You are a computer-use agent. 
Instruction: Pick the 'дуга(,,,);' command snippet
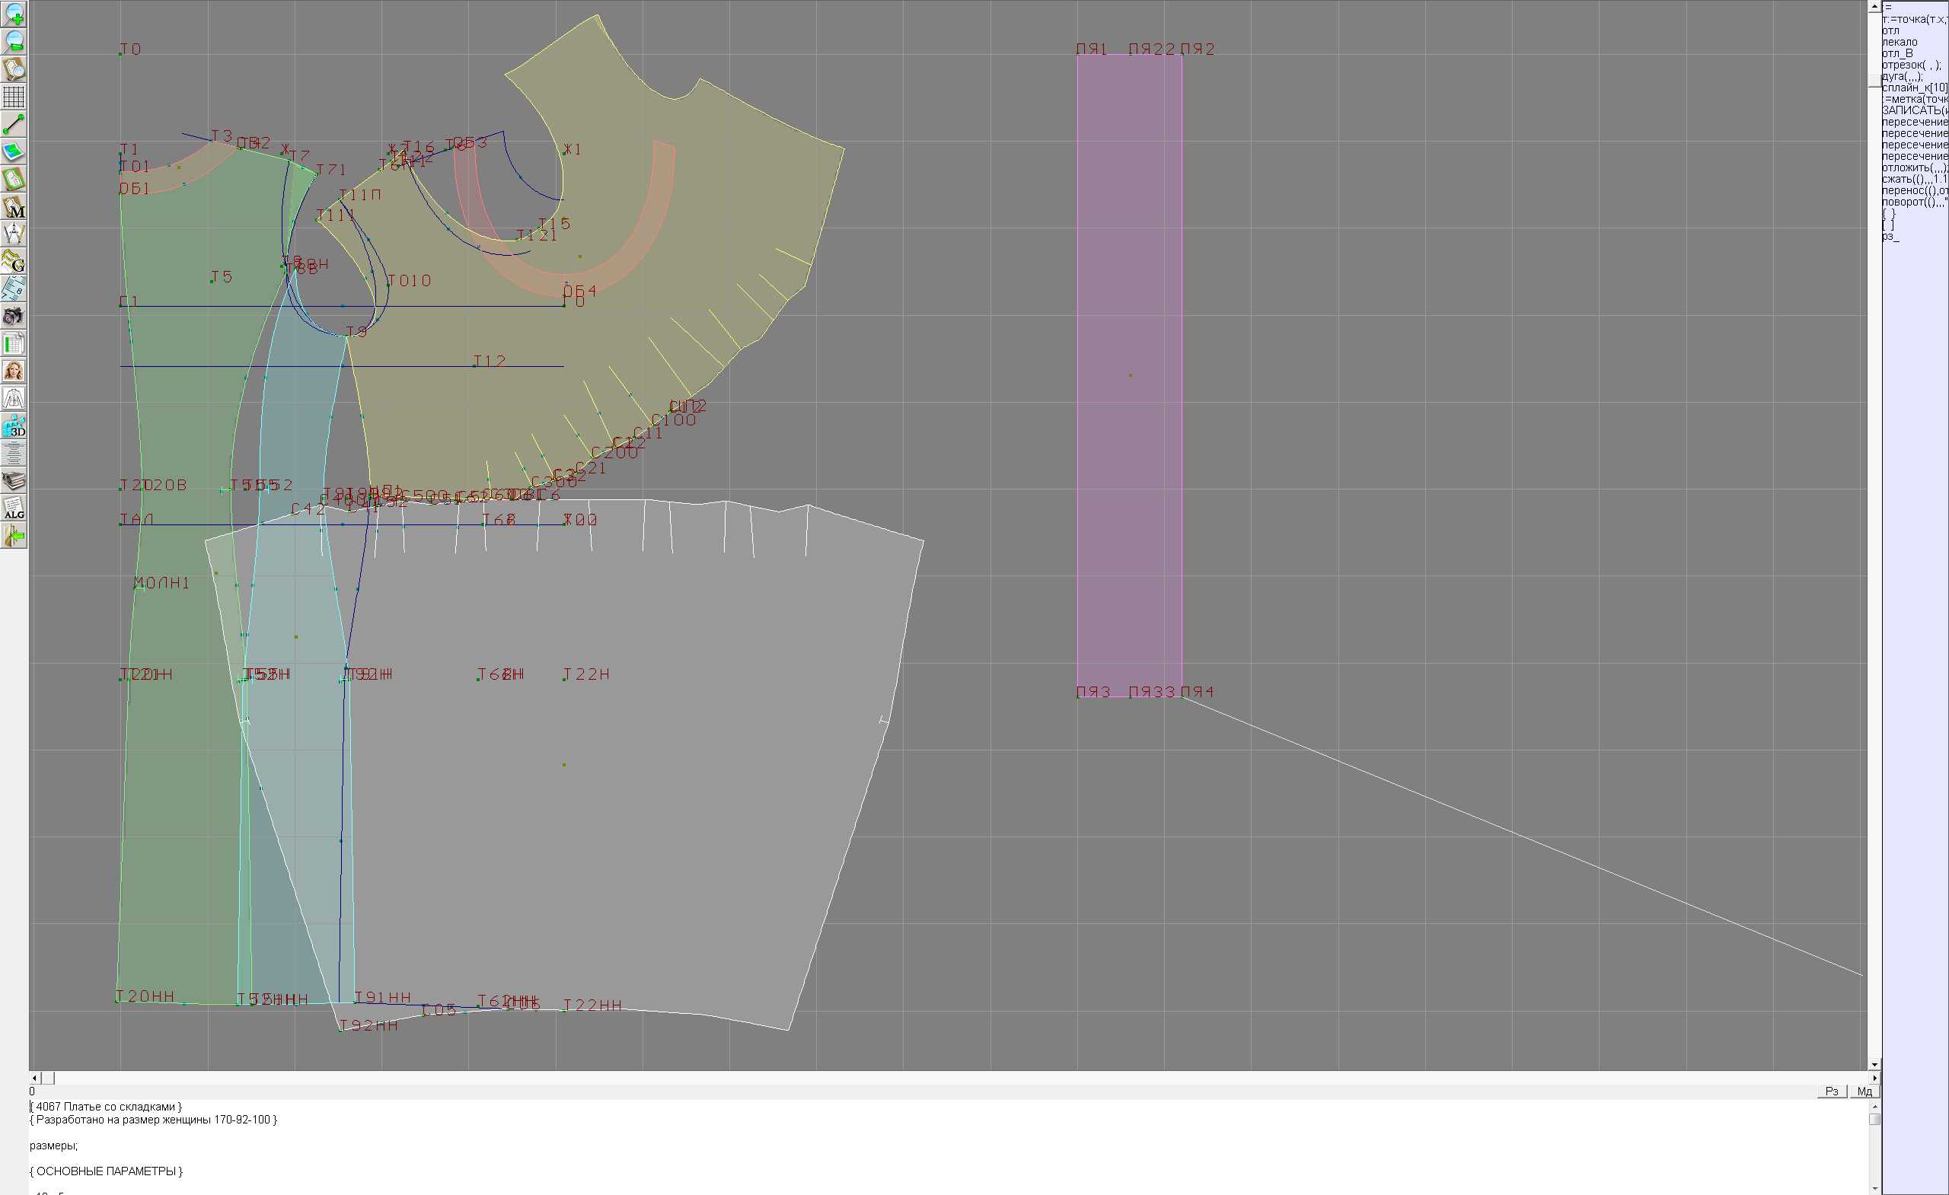[1902, 77]
